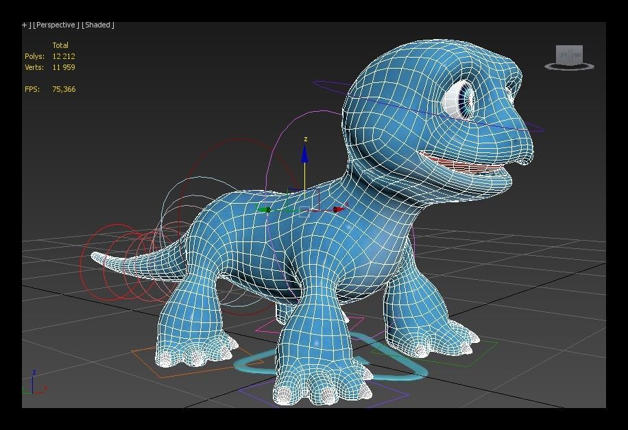Open the "+" viewport general menu
The image size is (628, 430).
[x=24, y=25]
